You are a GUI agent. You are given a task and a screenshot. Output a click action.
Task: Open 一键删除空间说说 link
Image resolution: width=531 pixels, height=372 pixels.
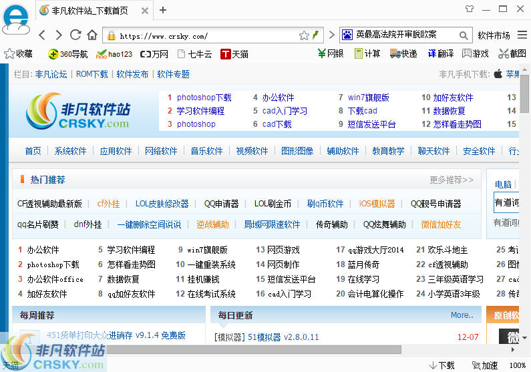click(149, 224)
